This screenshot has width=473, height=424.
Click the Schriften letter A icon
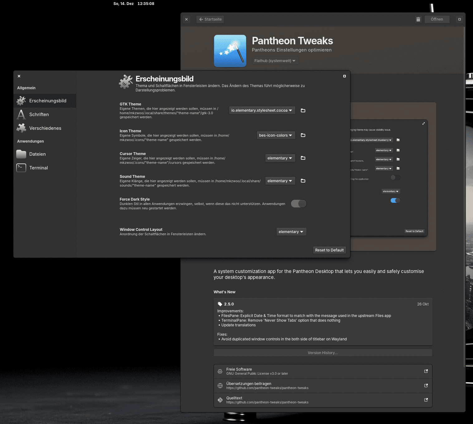click(21, 115)
